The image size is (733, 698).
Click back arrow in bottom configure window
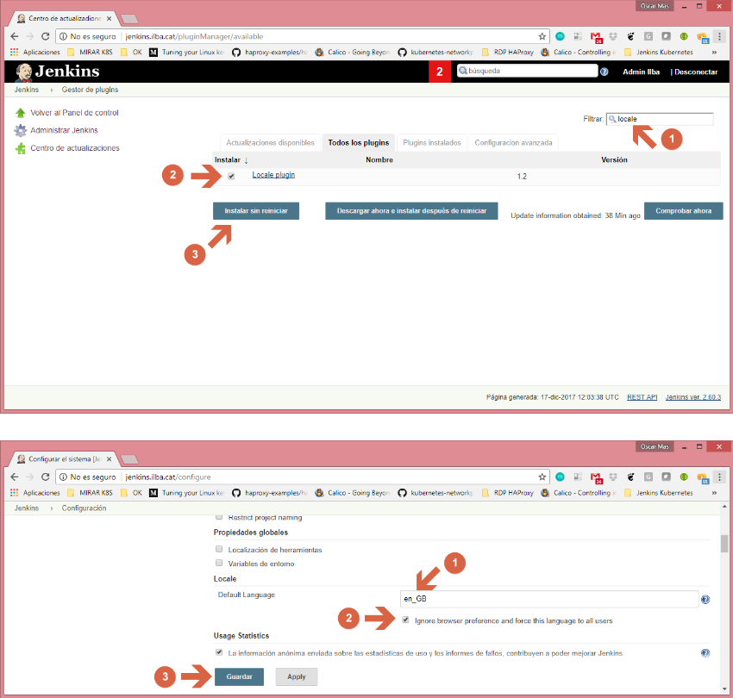point(15,477)
